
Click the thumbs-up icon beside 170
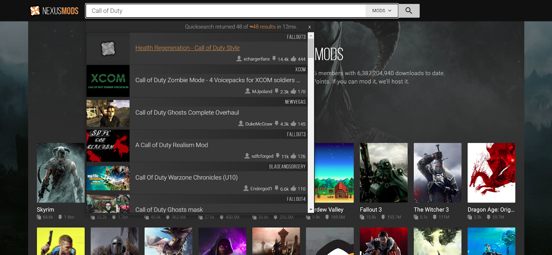[293, 91]
